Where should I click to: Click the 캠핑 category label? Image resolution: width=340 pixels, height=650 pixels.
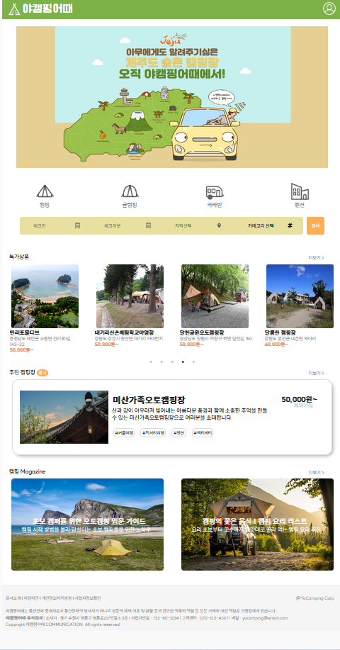tap(45, 205)
